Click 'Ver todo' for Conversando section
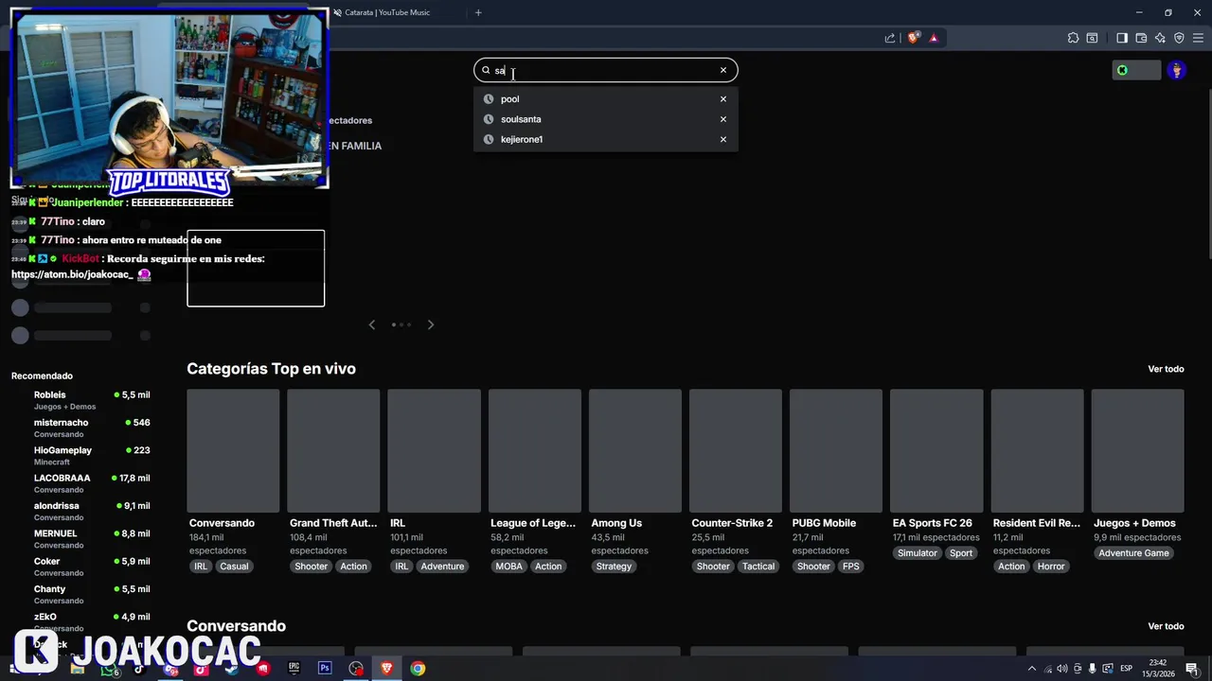Viewport: 1212px width, 681px height. [x=1166, y=626]
